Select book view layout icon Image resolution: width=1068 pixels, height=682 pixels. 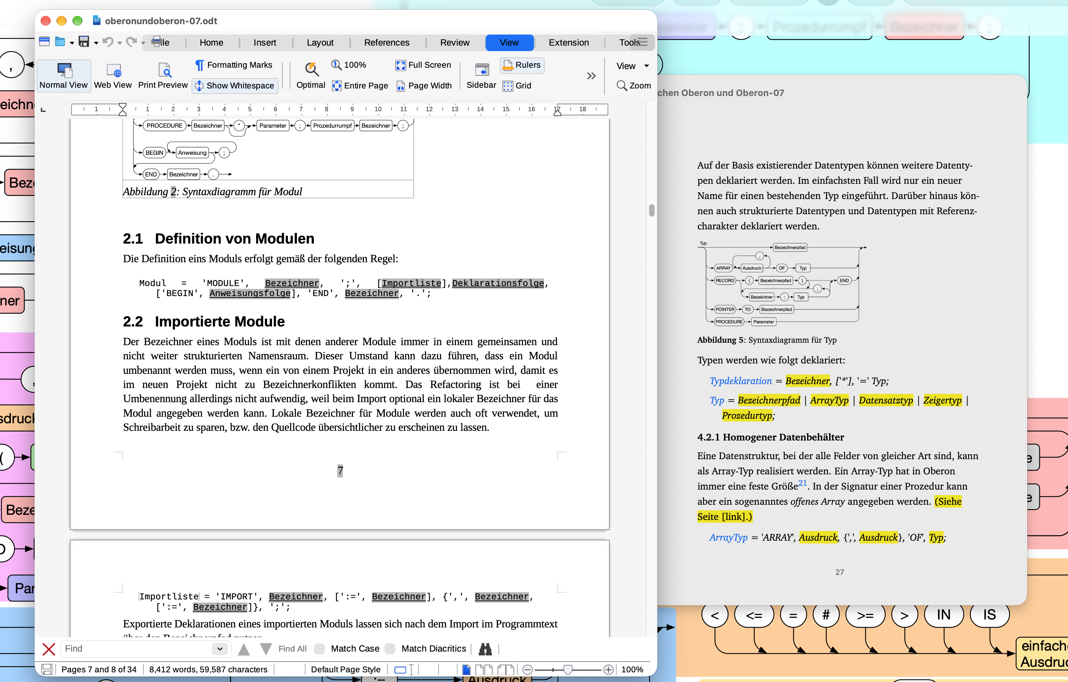(505, 670)
